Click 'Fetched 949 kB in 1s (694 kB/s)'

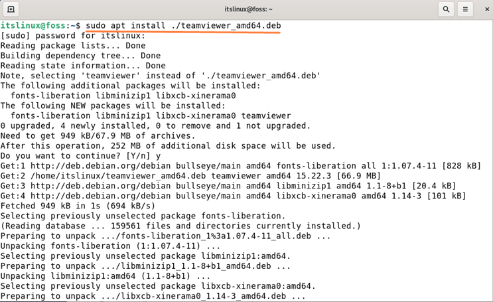(78, 206)
